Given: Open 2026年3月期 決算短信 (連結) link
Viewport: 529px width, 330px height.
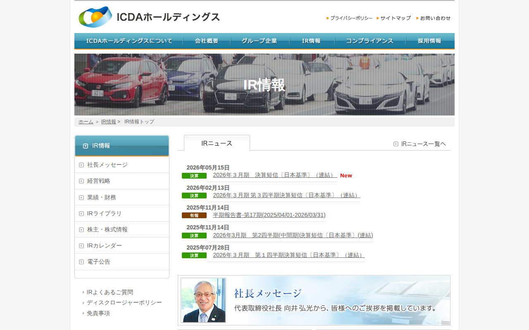Looking at the screenshot, I should click(275, 175).
